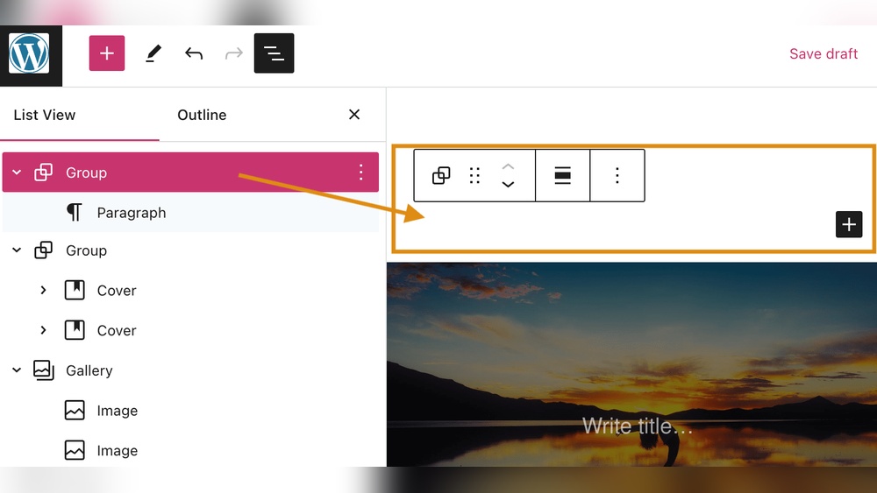Screen dimensions: 877x493
Task: Click the first Cover block icon
Action: pyautogui.click(x=75, y=291)
